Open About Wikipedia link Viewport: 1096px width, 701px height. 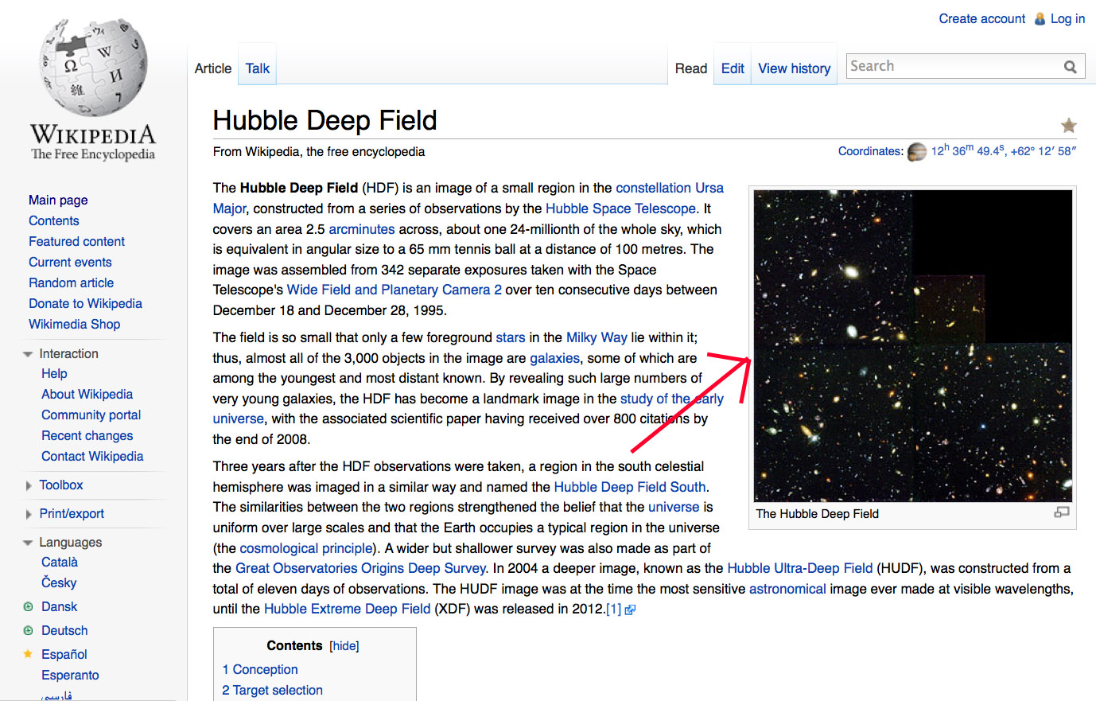(87, 394)
